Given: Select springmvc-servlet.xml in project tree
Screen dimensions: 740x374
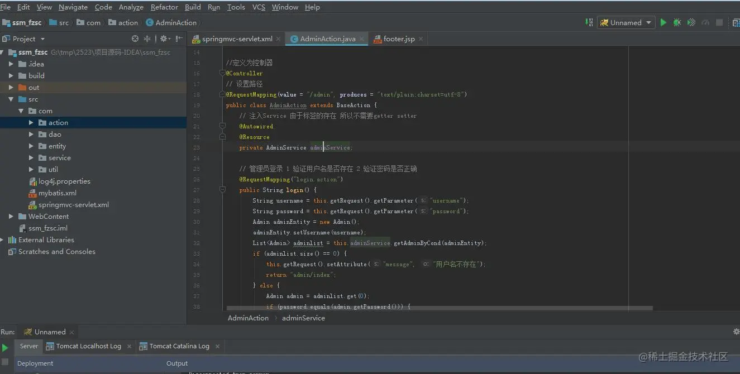Looking at the screenshot, I should coord(74,205).
